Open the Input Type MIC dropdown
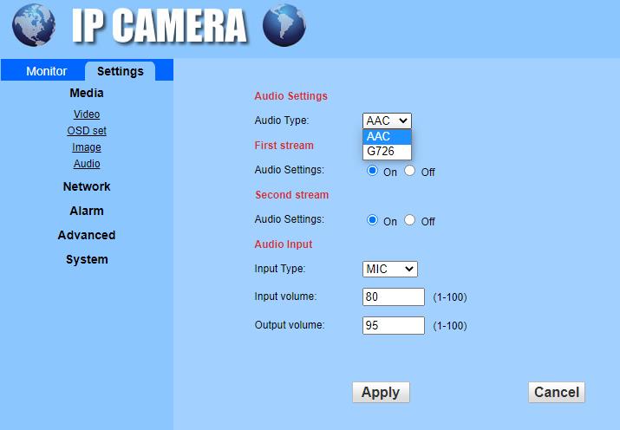This screenshot has width=620, height=430. pyautogui.click(x=389, y=270)
